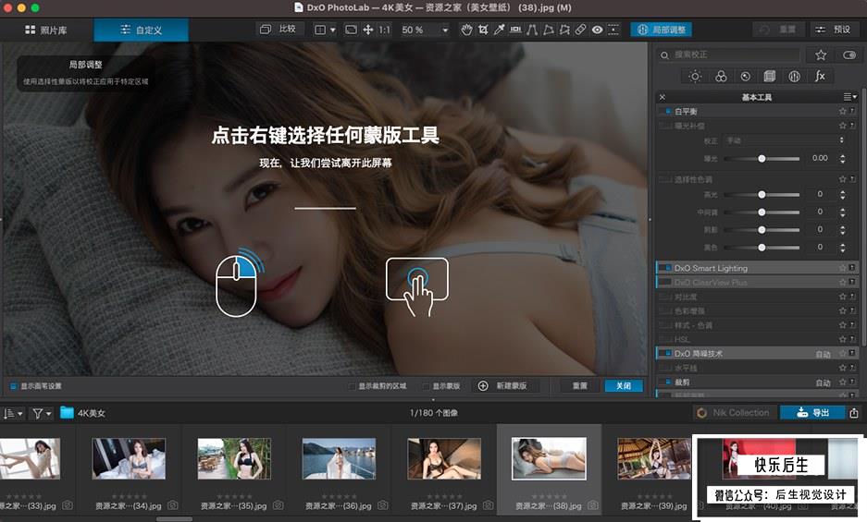
Task: Open the zoom level 50 % dropdown
Action: pos(425,30)
